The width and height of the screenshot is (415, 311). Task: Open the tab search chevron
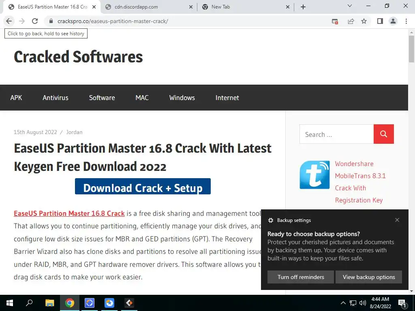click(350, 6)
